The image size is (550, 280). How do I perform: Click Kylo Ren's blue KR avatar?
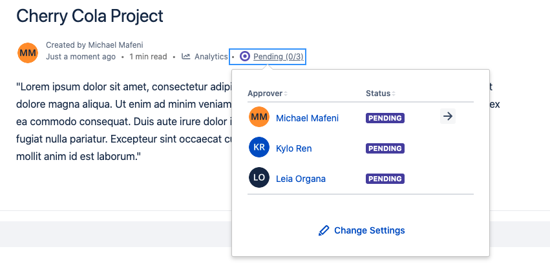259,148
